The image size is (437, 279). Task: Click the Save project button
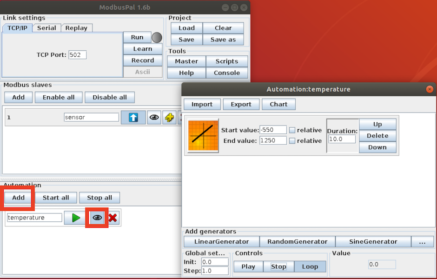click(187, 40)
